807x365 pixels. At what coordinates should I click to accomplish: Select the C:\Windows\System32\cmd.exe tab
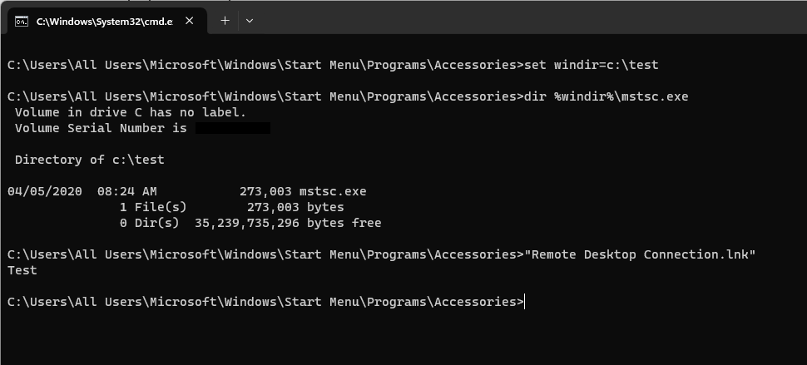click(x=104, y=21)
